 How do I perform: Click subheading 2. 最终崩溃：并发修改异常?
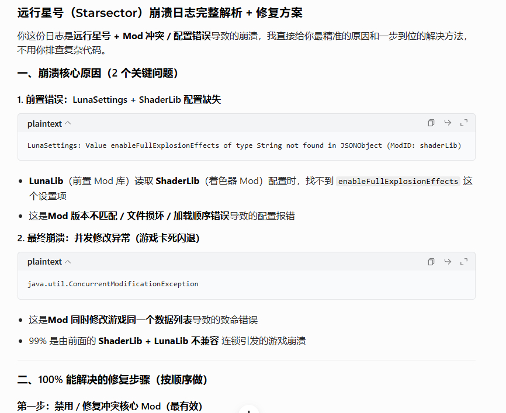pyautogui.click(x=109, y=238)
